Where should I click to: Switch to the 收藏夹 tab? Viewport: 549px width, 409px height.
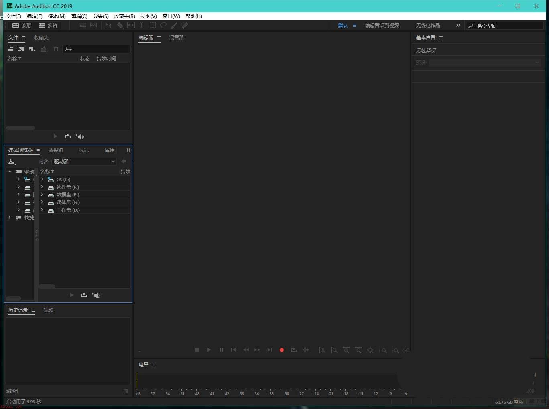pyautogui.click(x=41, y=38)
